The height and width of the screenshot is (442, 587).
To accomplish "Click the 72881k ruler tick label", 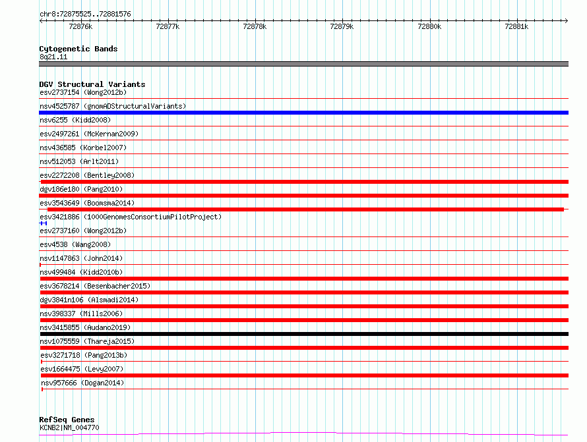I will pyautogui.click(x=516, y=26).
